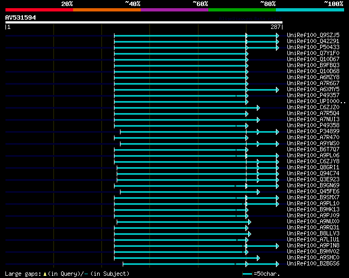Open the UniRef100_Q9SZJ5 hit label

(x=313, y=35)
